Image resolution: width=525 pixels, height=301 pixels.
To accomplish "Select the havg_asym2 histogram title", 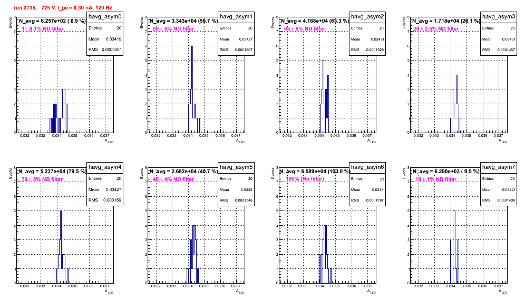I will pyautogui.click(x=367, y=16).
